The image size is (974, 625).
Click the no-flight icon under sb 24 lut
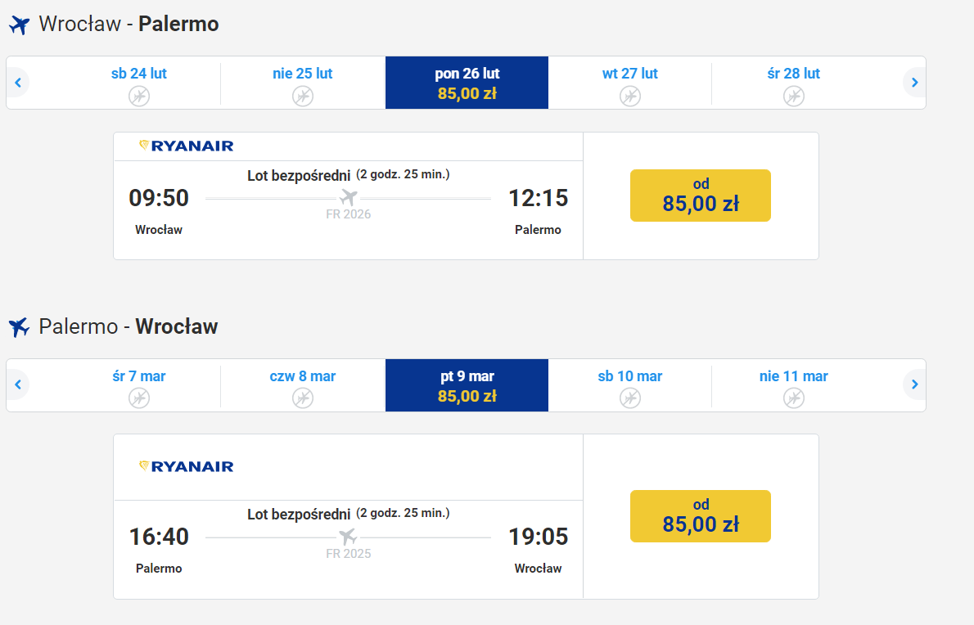tap(139, 97)
